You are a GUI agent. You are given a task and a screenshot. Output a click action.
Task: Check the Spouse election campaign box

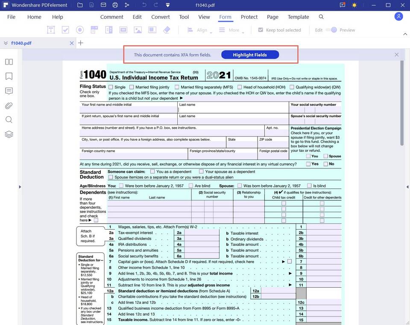tap(325, 156)
